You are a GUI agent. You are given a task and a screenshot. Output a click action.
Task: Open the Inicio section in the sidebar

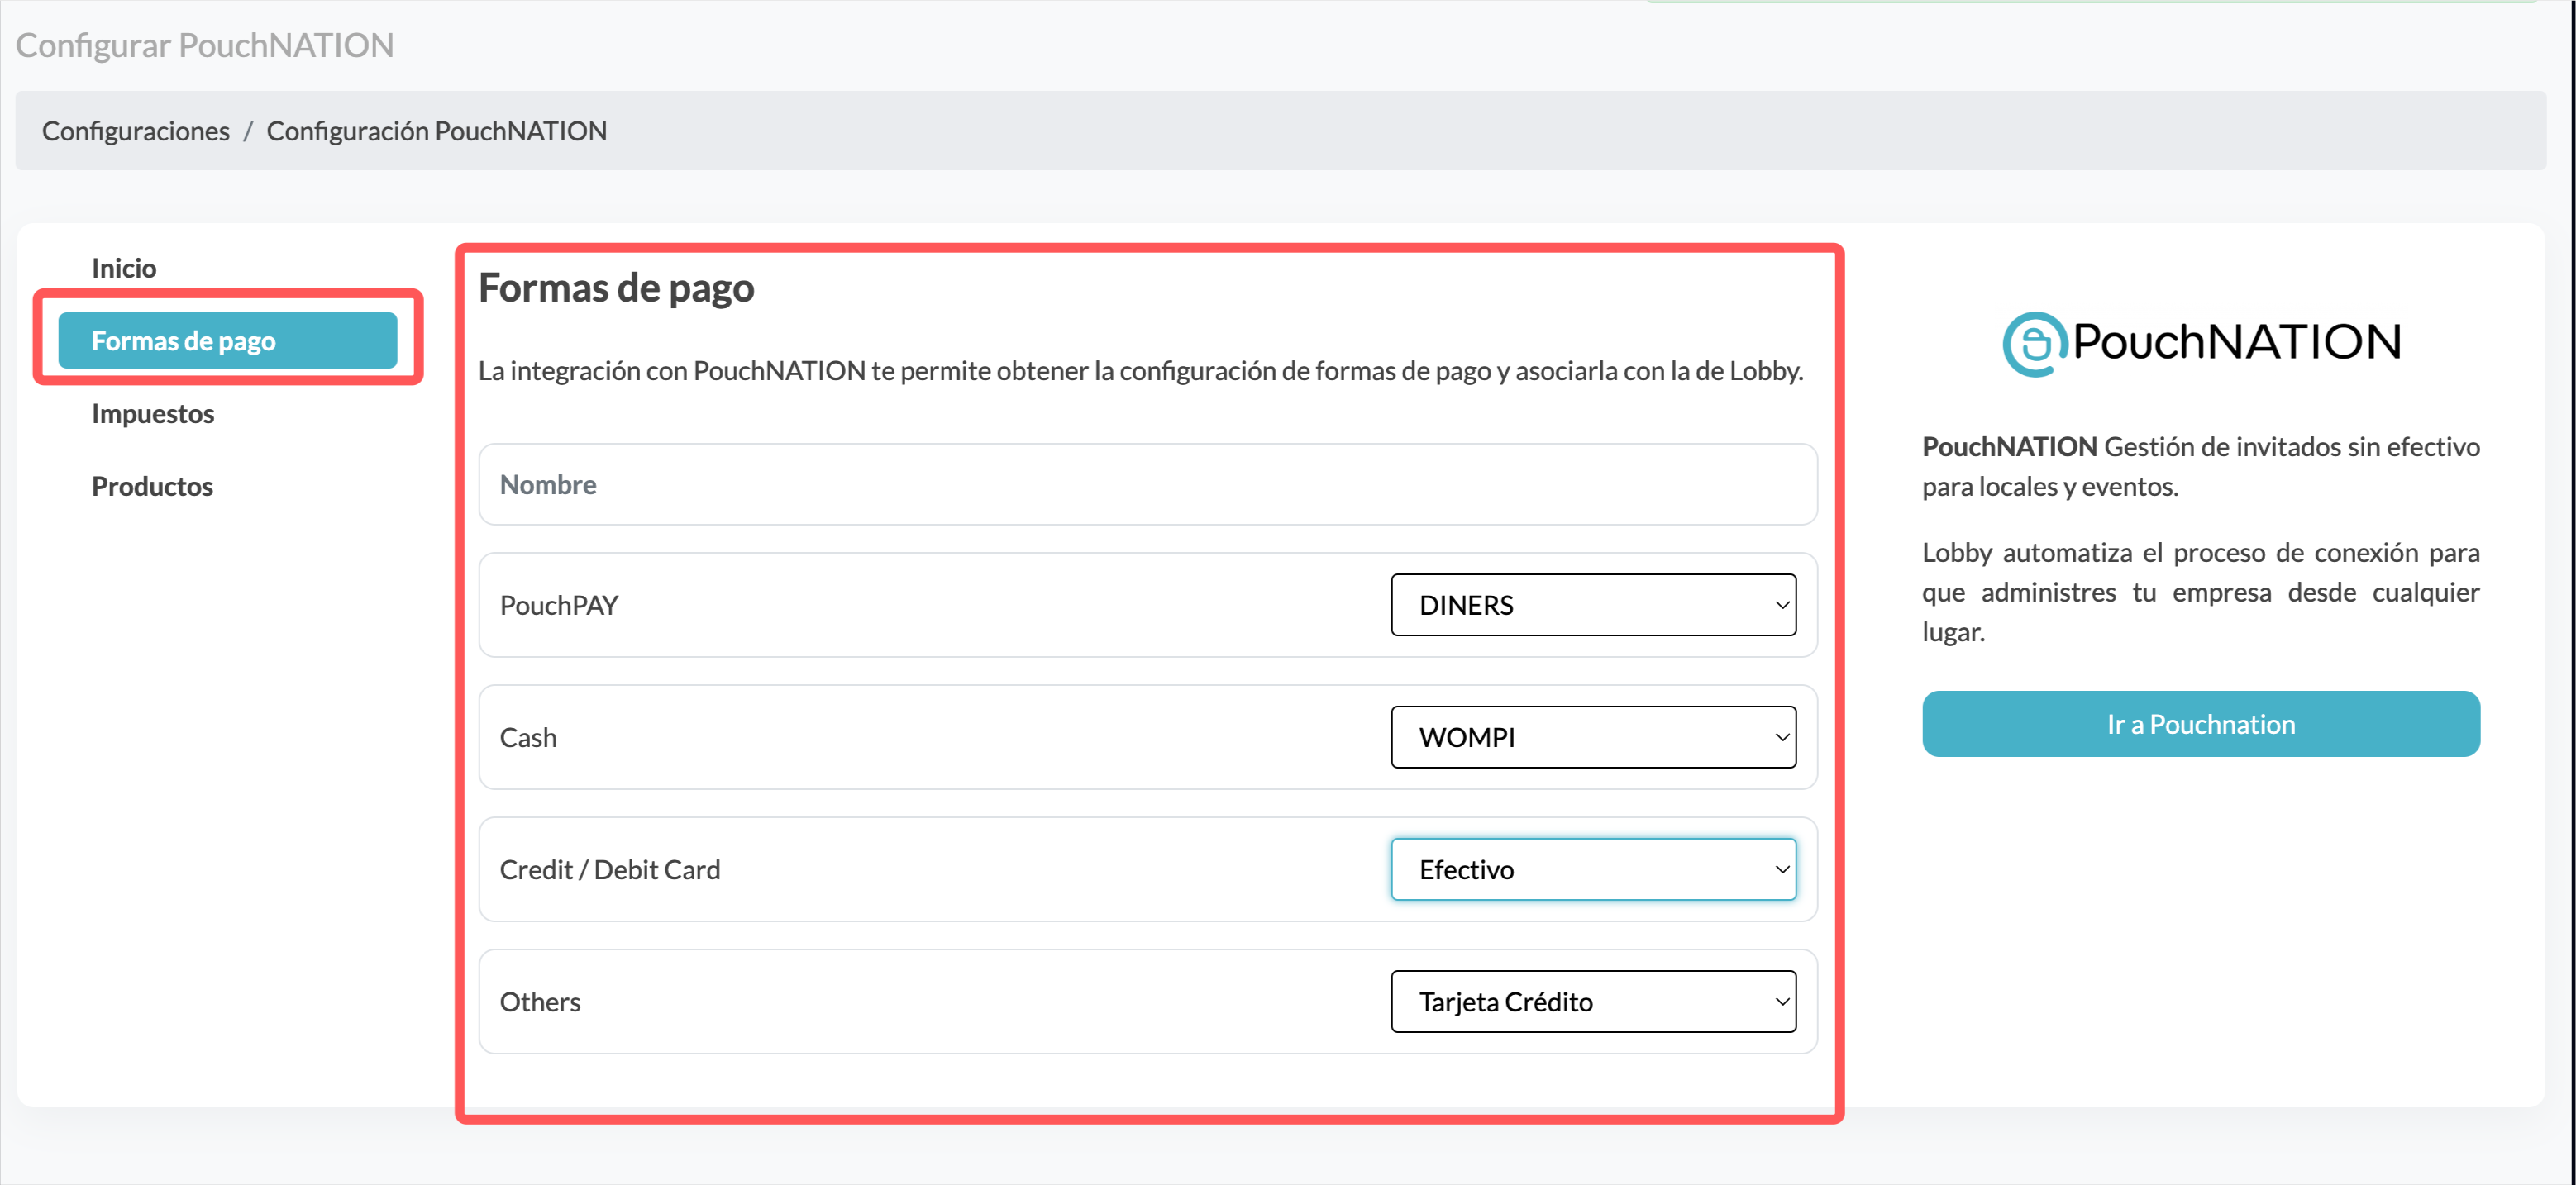[x=123, y=268]
